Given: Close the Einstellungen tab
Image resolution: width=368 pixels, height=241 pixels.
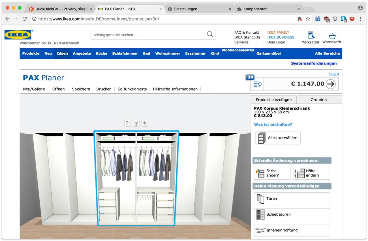Looking at the screenshot, I should click(x=230, y=9).
